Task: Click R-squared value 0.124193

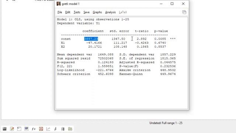Action: click(x=106, y=62)
